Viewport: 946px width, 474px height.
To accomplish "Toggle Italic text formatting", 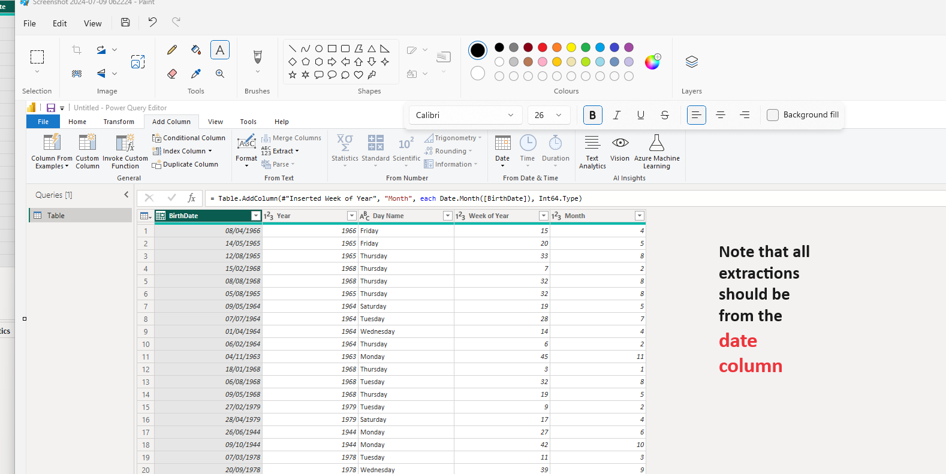I will point(616,115).
